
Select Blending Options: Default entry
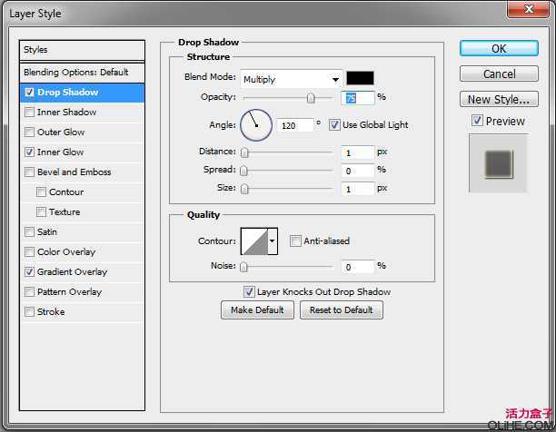pos(82,73)
